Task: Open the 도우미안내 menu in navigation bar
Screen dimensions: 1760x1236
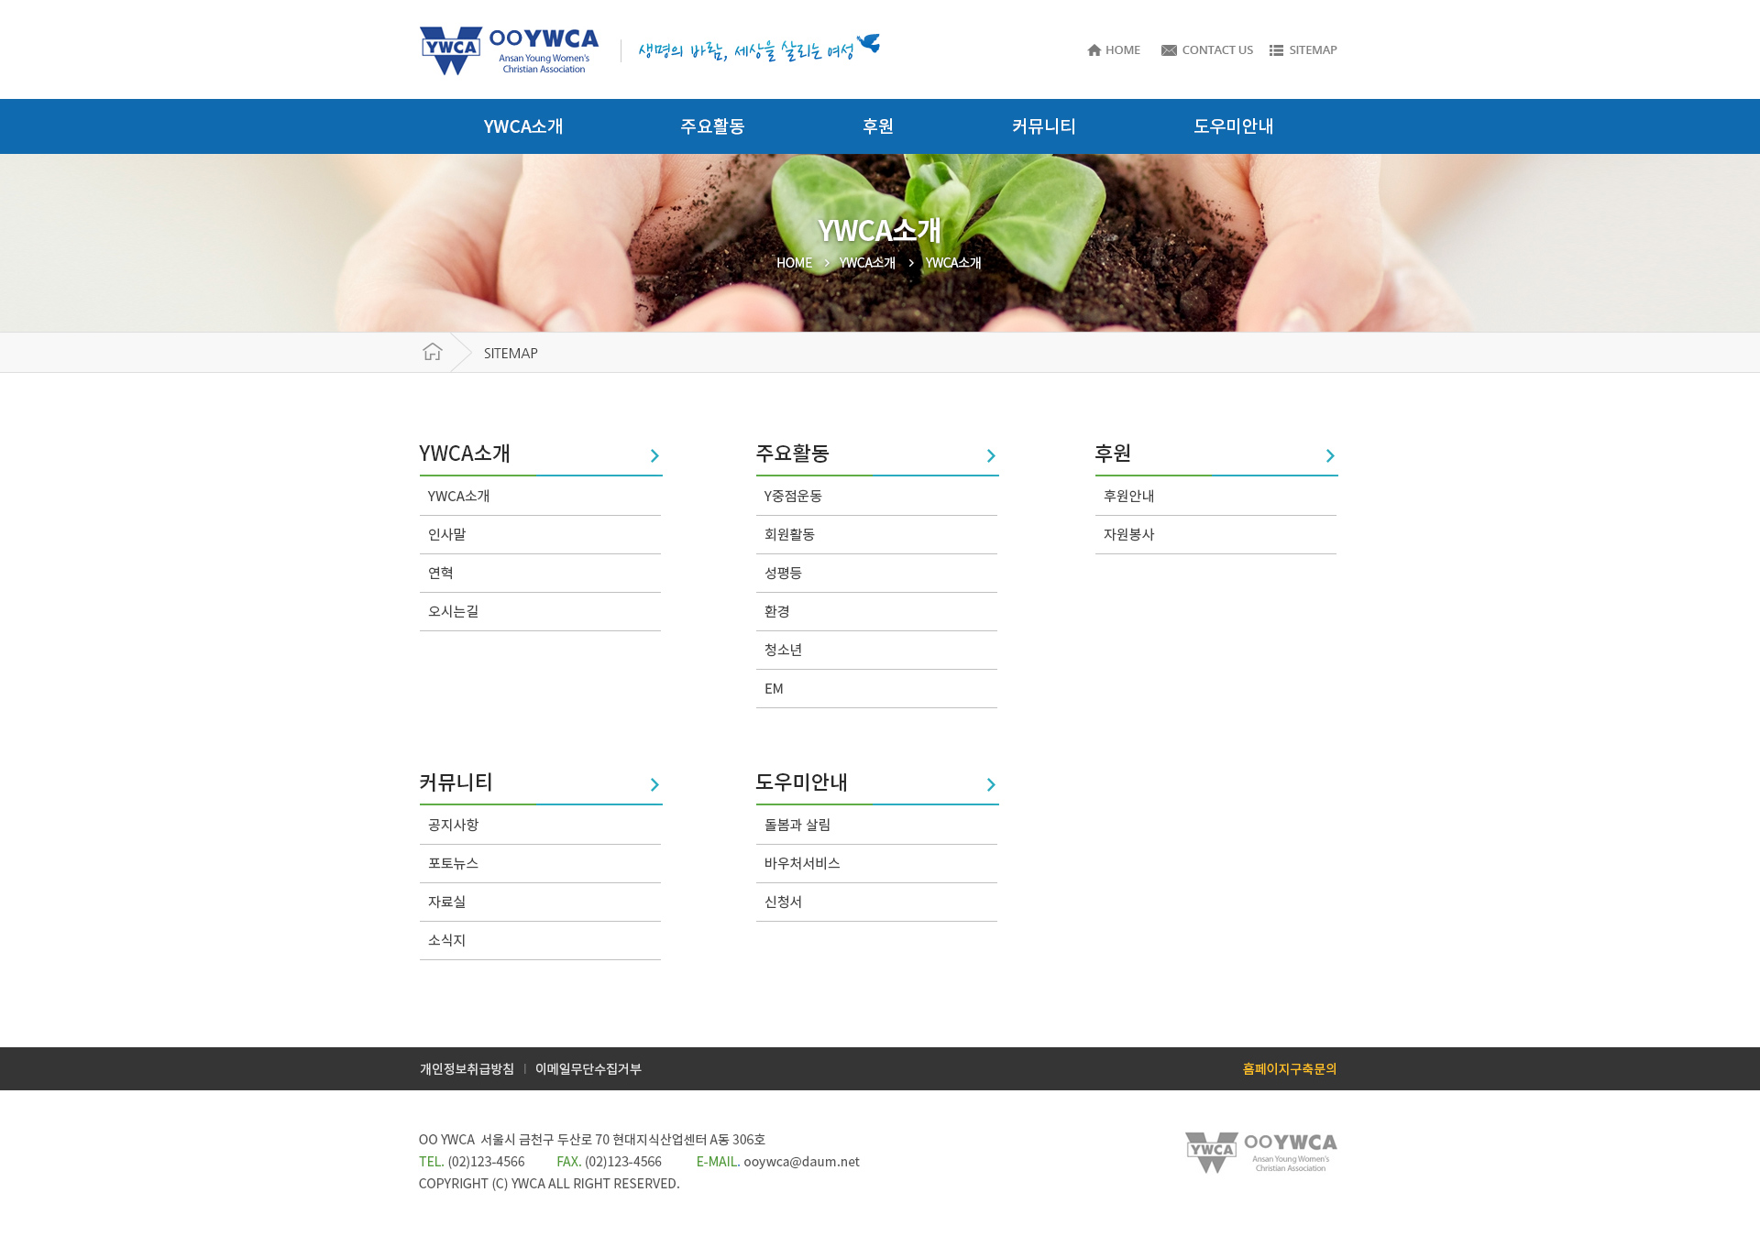Action: point(1233,126)
